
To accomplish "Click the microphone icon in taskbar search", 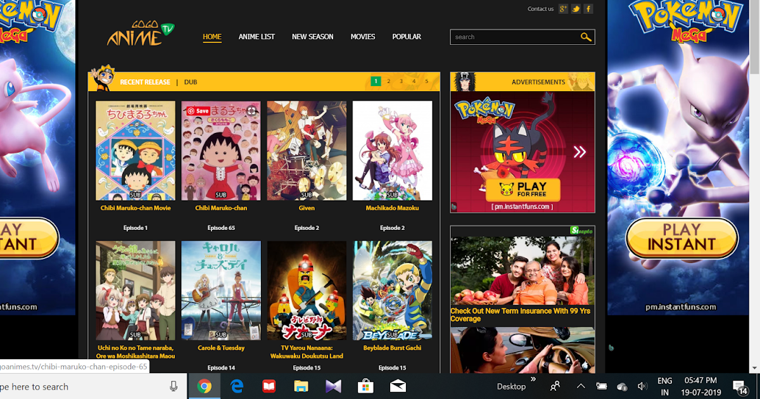I will pyautogui.click(x=174, y=386).
